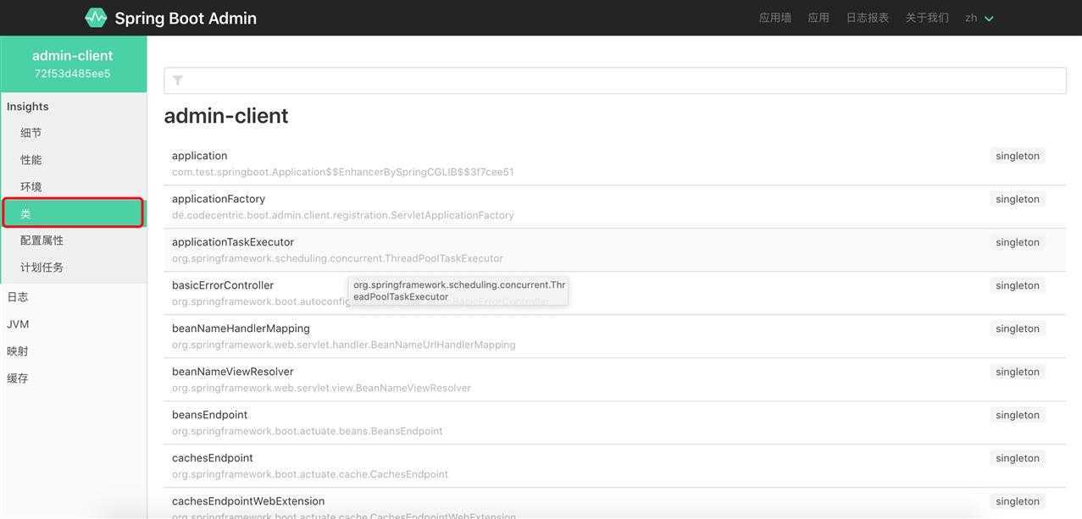Click the Spring Boot Admin logo icon

coord(96,18)
